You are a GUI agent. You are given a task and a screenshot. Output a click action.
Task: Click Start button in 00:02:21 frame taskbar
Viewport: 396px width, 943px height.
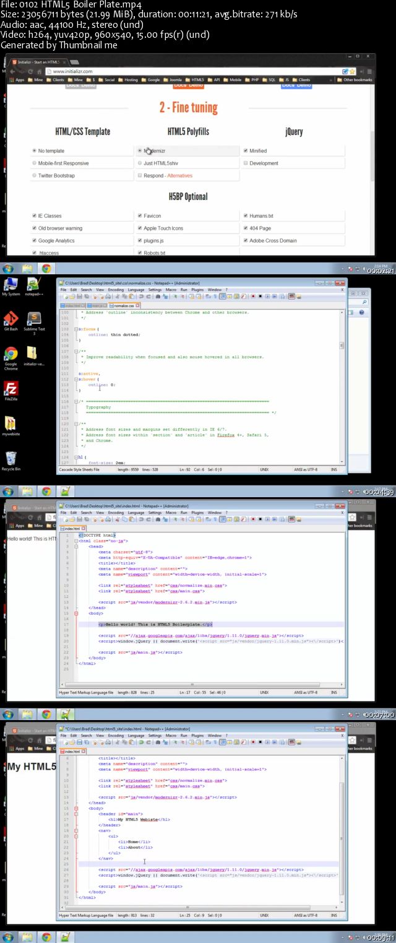tap(7, 269)
